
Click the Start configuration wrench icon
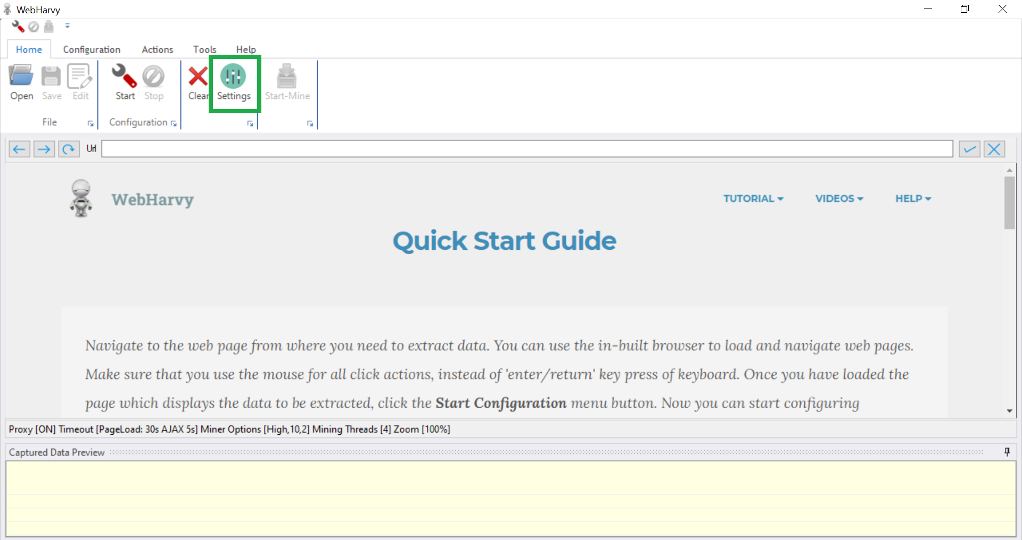[125, 77]
